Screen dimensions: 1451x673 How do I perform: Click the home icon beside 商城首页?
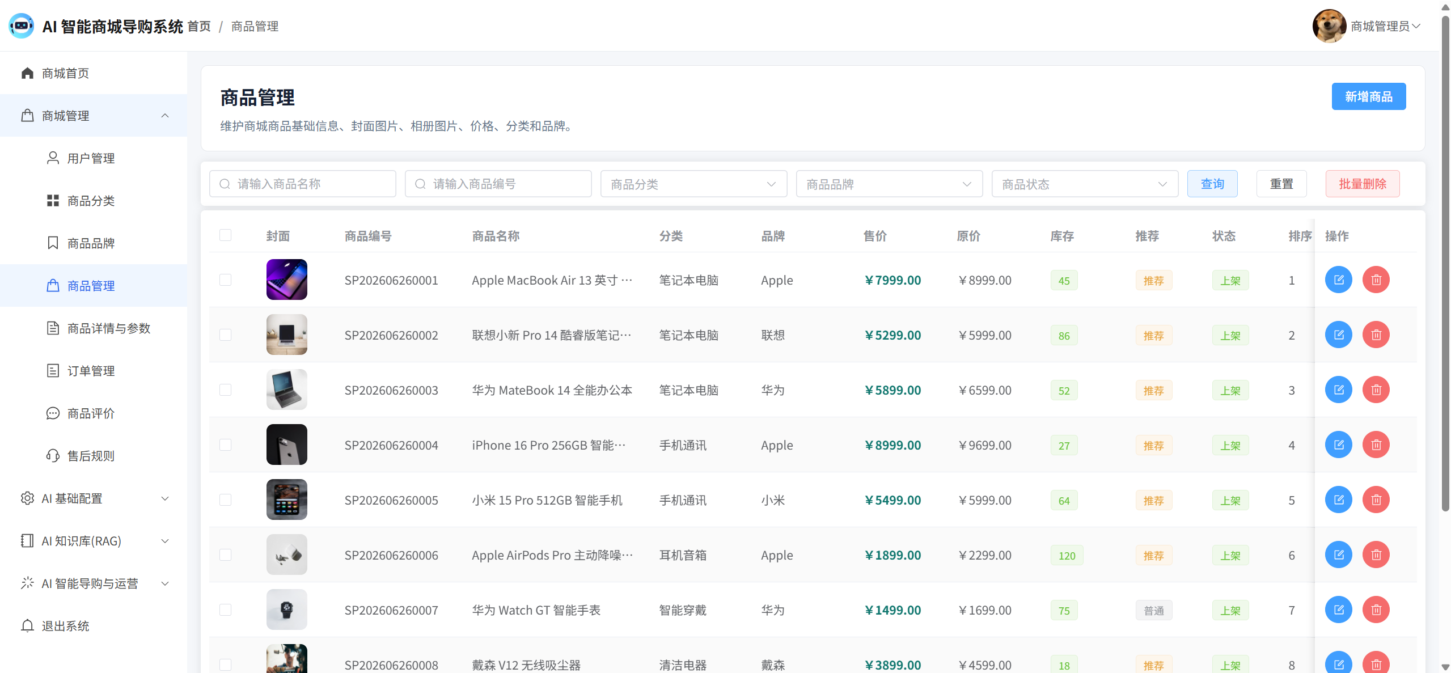tap(27, 73)
